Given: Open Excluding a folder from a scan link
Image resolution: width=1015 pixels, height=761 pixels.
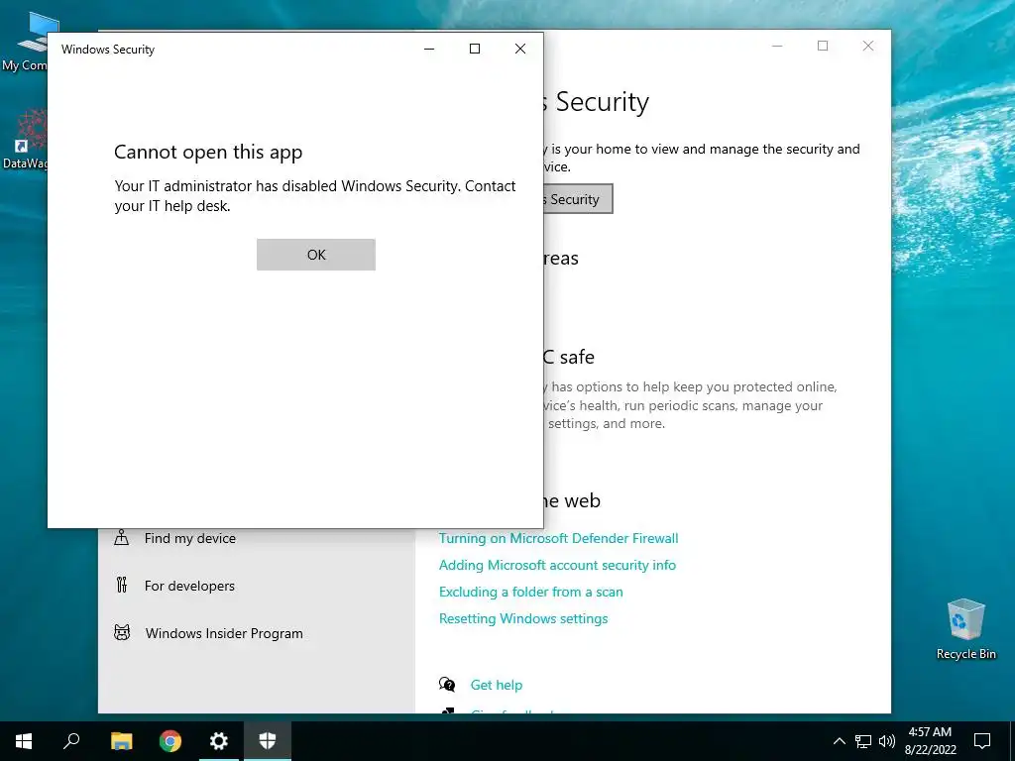Looking at the screenshot, I should [531, 592].
